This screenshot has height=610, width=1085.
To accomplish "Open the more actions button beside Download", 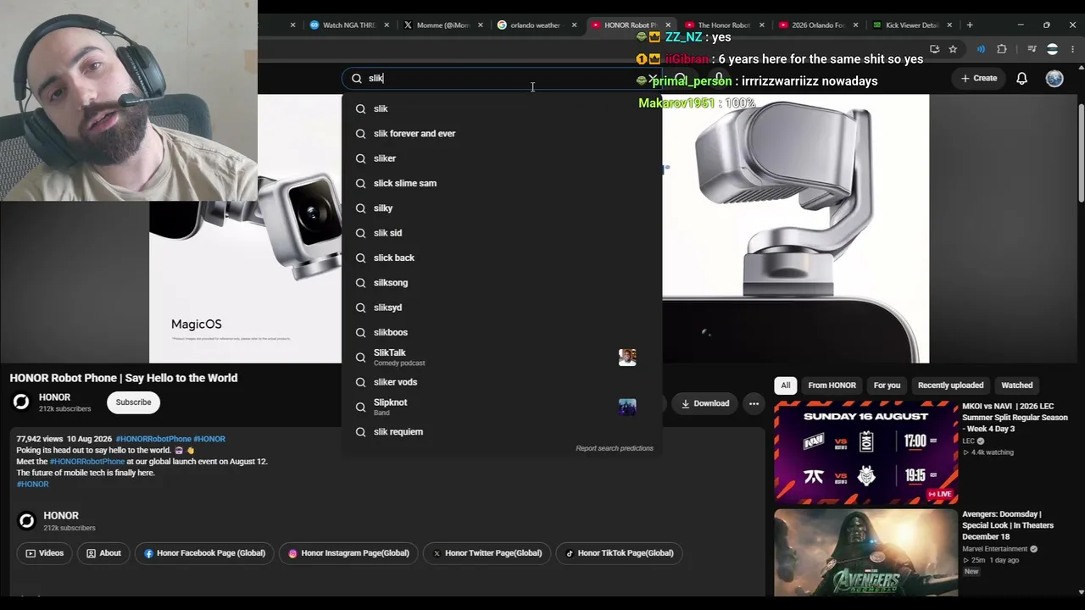I will [x=754, y=403].
